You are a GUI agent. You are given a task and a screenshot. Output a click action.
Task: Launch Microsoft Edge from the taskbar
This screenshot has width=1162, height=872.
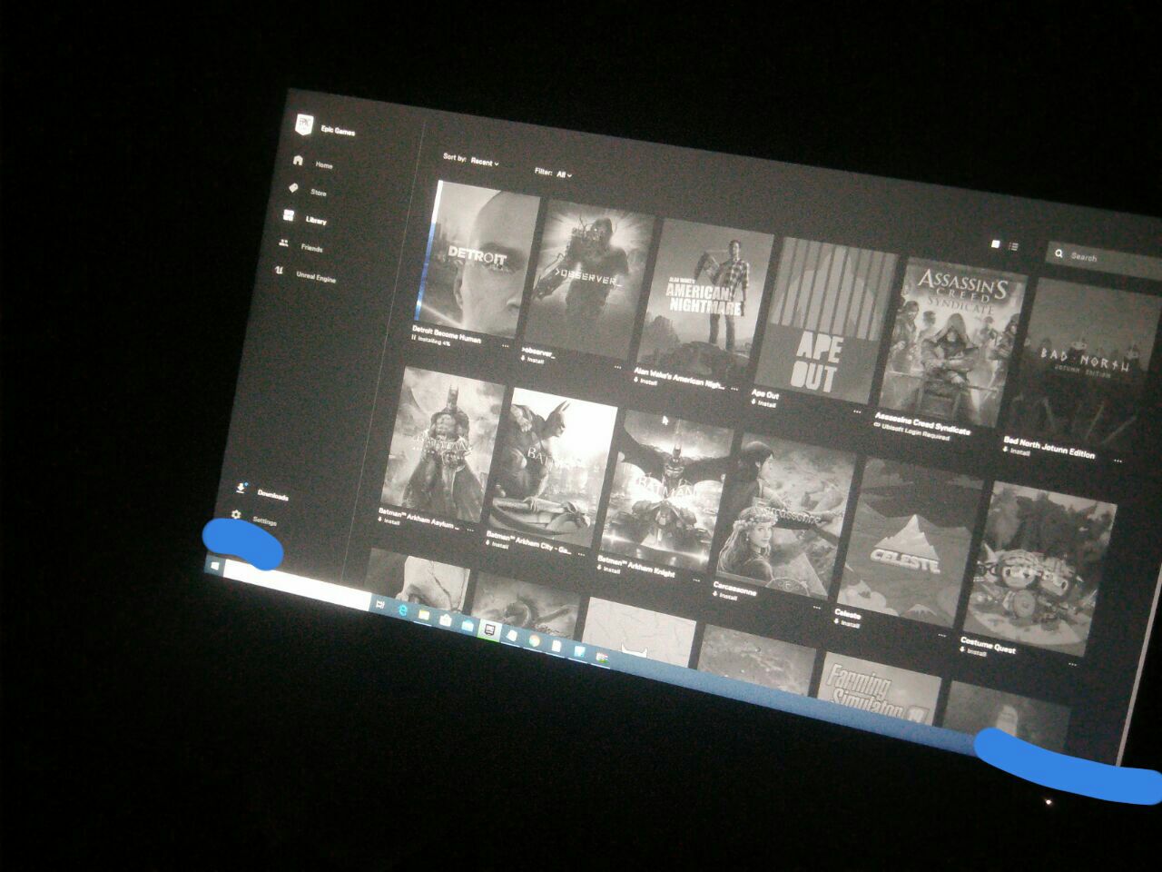pyautogui.click(x=401, y=610)
